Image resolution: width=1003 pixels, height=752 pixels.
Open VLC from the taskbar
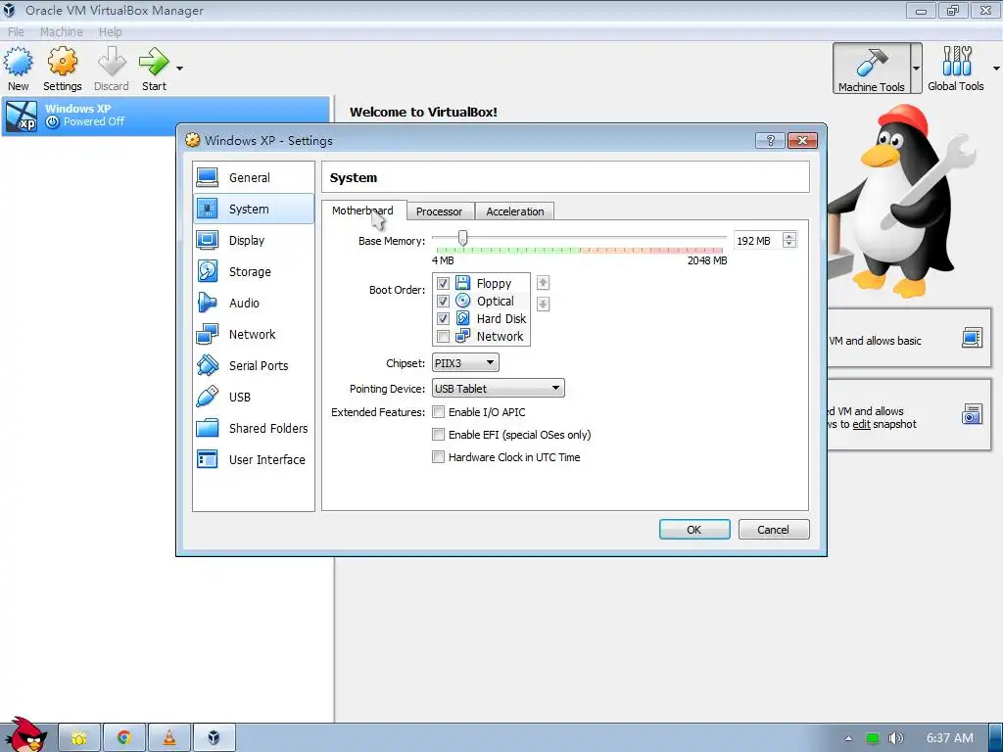click(x=169, y=738)
